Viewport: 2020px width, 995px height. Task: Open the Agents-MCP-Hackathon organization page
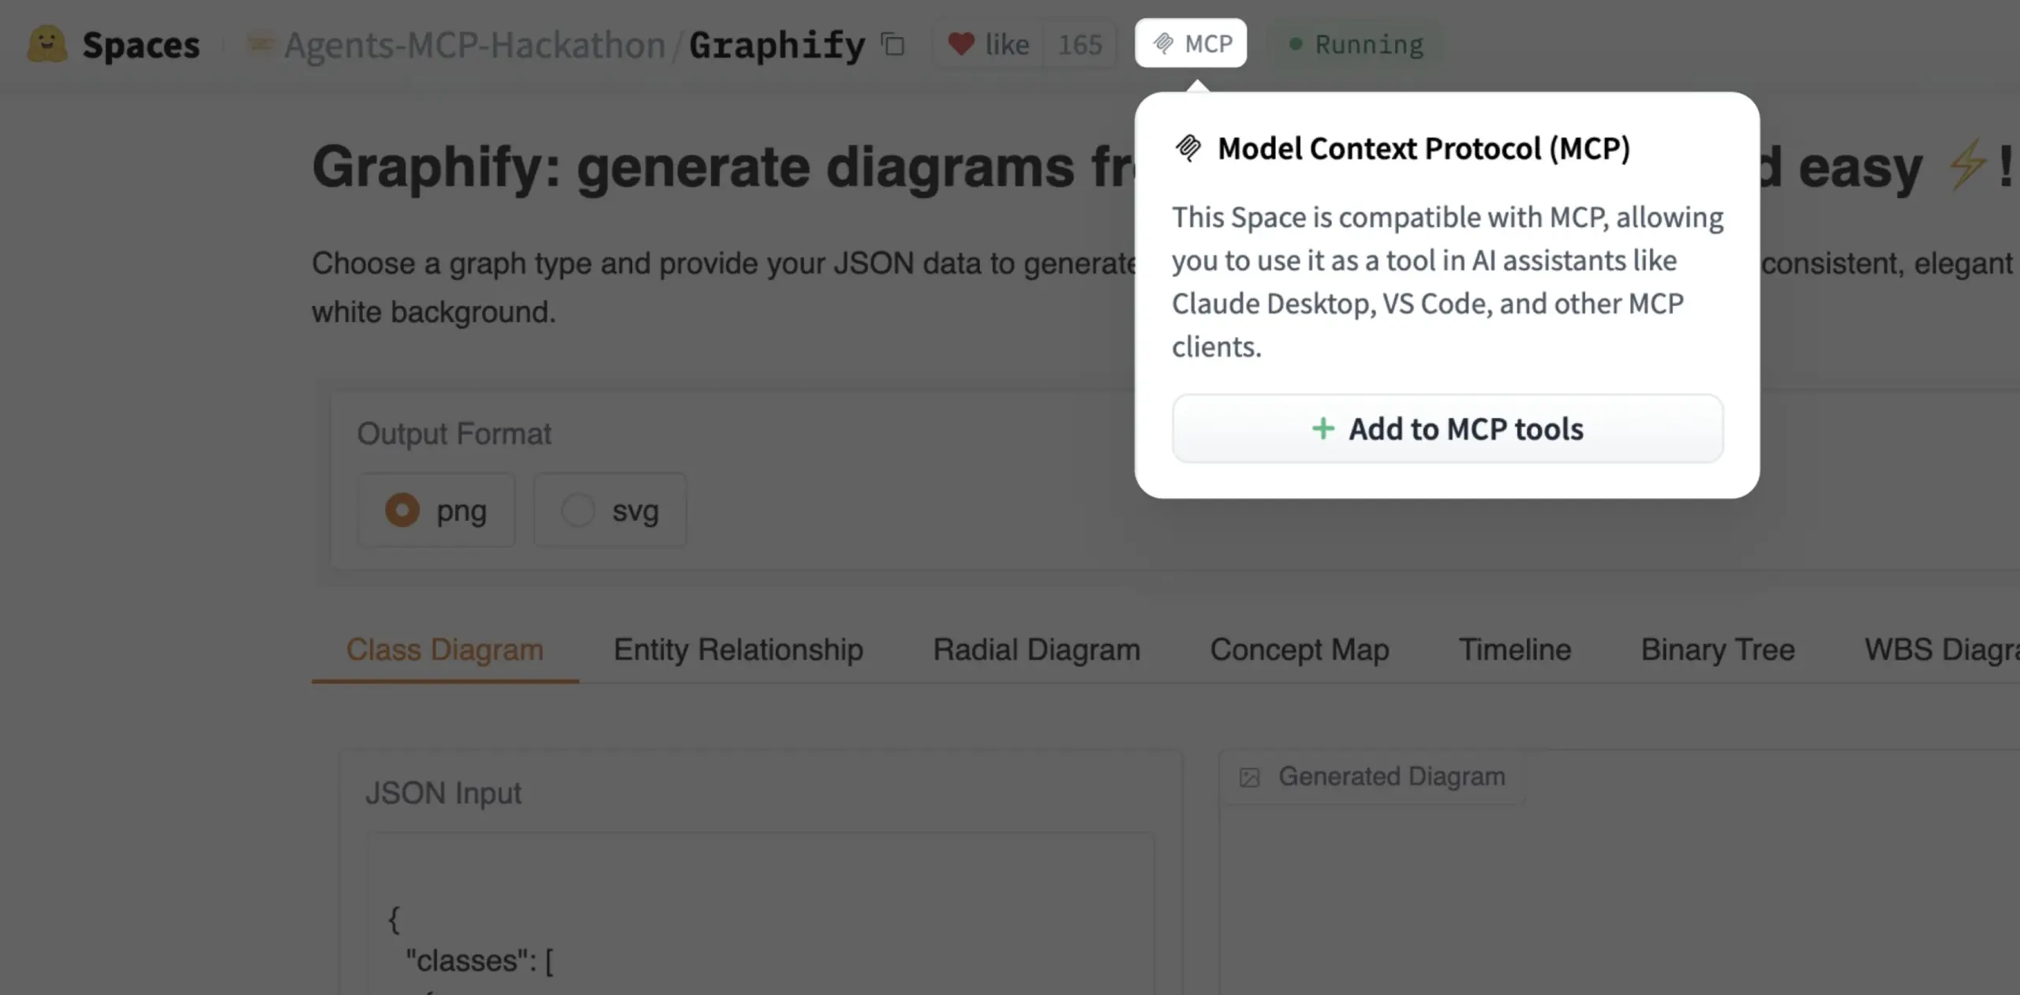475,45
